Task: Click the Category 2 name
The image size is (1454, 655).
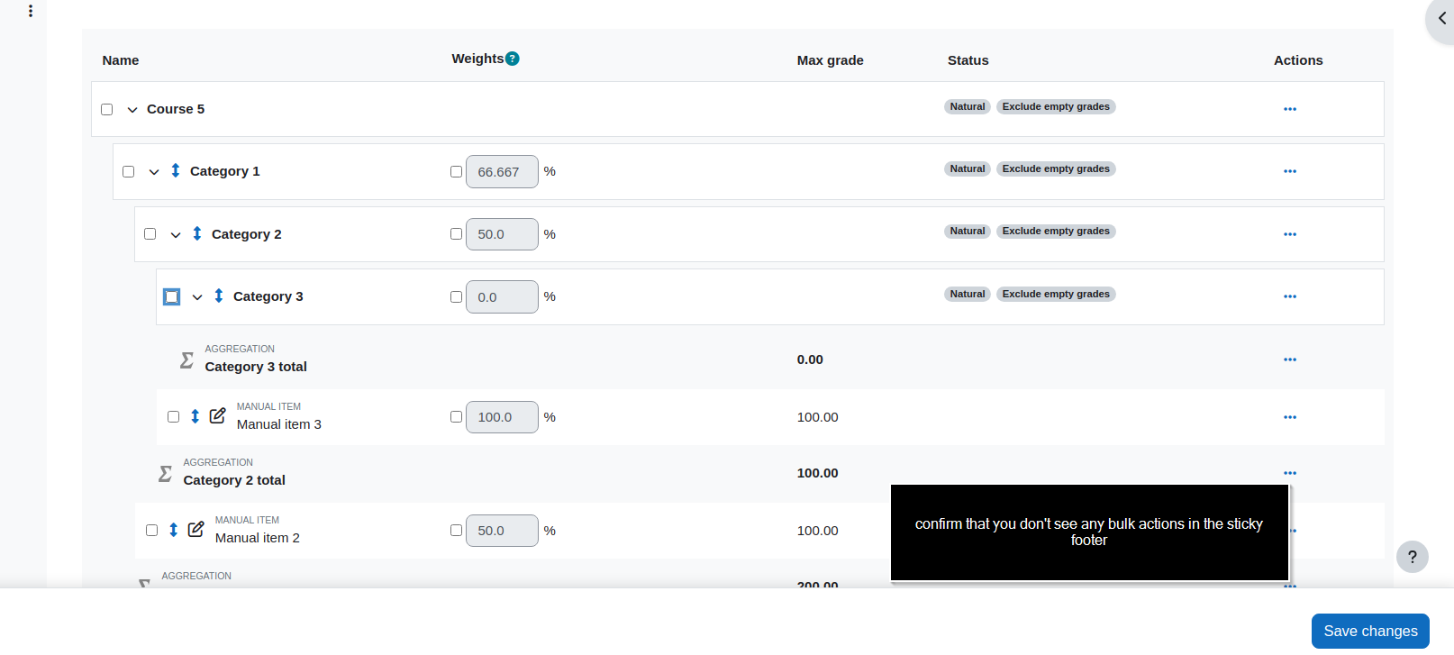Action: [246, 234]
